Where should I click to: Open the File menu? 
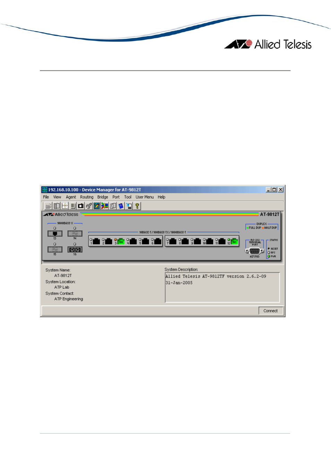(x=46, y=197)
